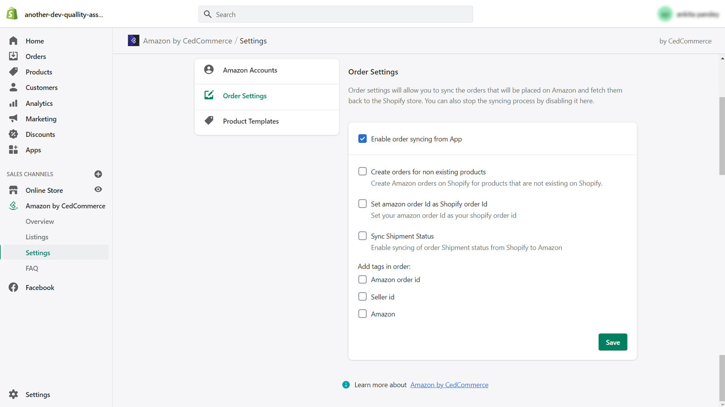Click the Amazon Accounts person icon

[209, 70]
